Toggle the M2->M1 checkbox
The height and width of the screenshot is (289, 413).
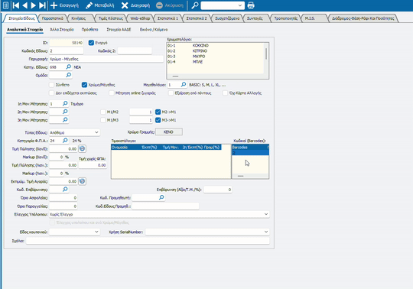click(158, 112)
